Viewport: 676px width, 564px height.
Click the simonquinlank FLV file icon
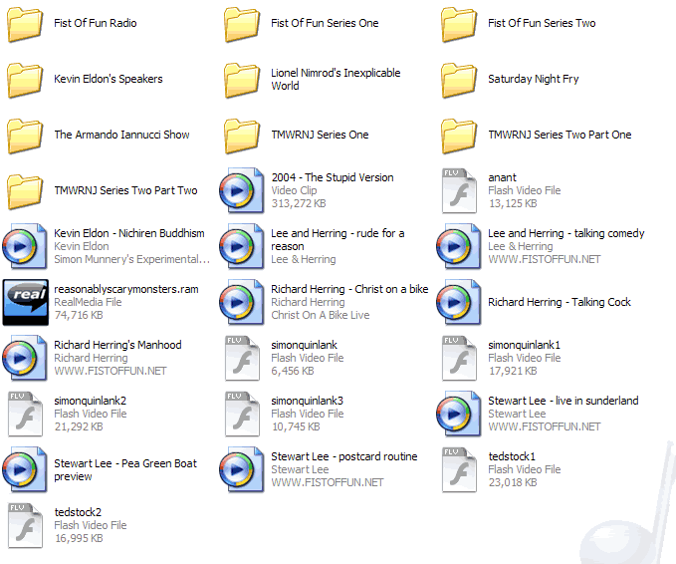(242, 358)
